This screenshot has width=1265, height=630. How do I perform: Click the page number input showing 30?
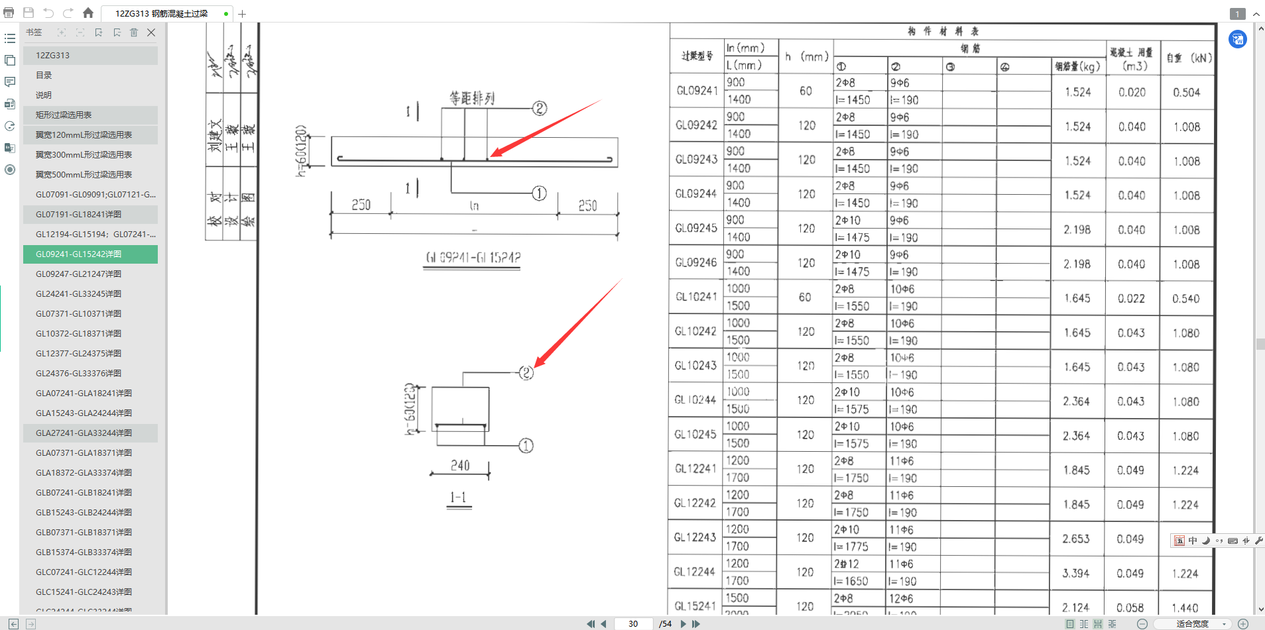click(633, 623)
